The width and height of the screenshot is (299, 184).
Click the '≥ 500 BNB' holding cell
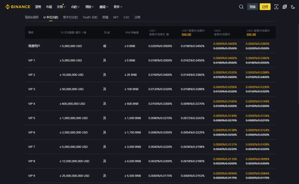[132, 104]
